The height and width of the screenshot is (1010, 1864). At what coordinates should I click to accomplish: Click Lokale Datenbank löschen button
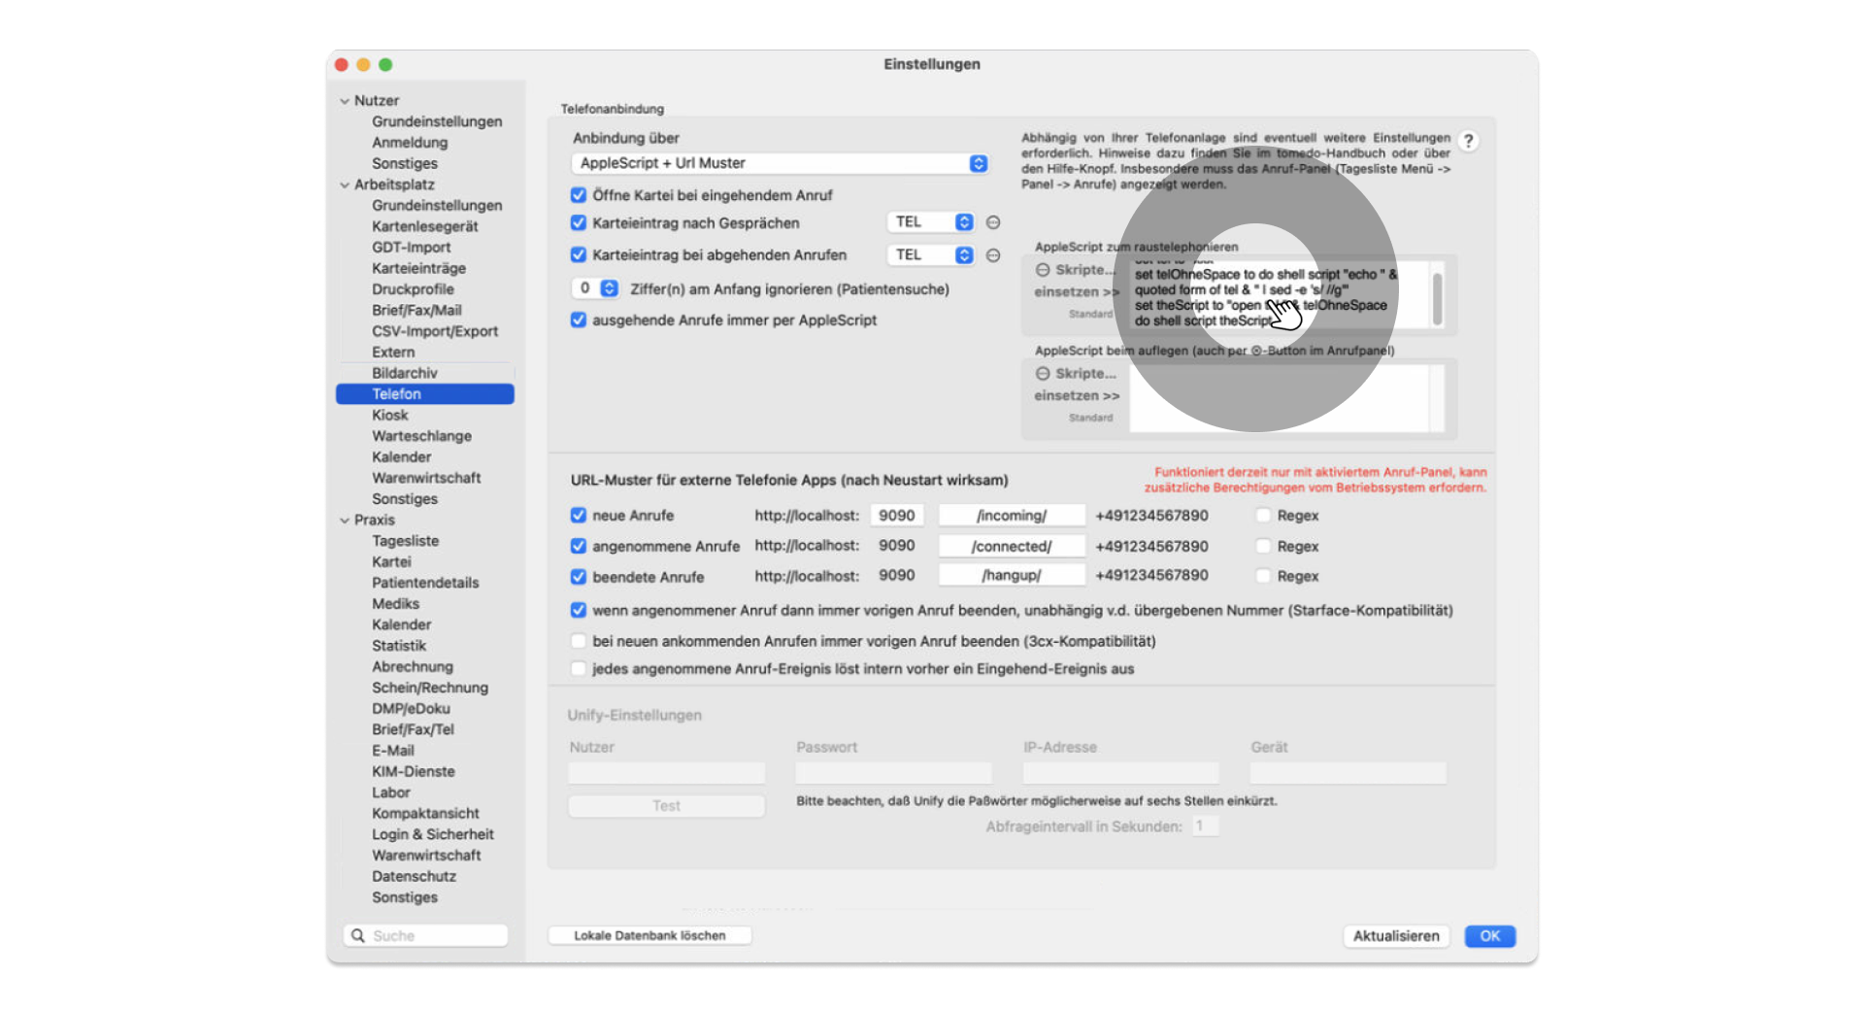[x=649, y=935]
